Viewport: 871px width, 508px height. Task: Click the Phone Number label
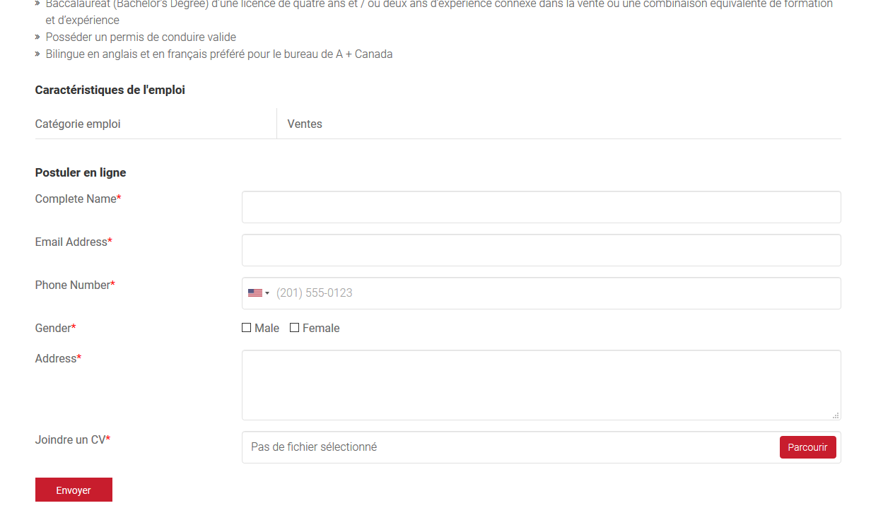tap(73, 285)
